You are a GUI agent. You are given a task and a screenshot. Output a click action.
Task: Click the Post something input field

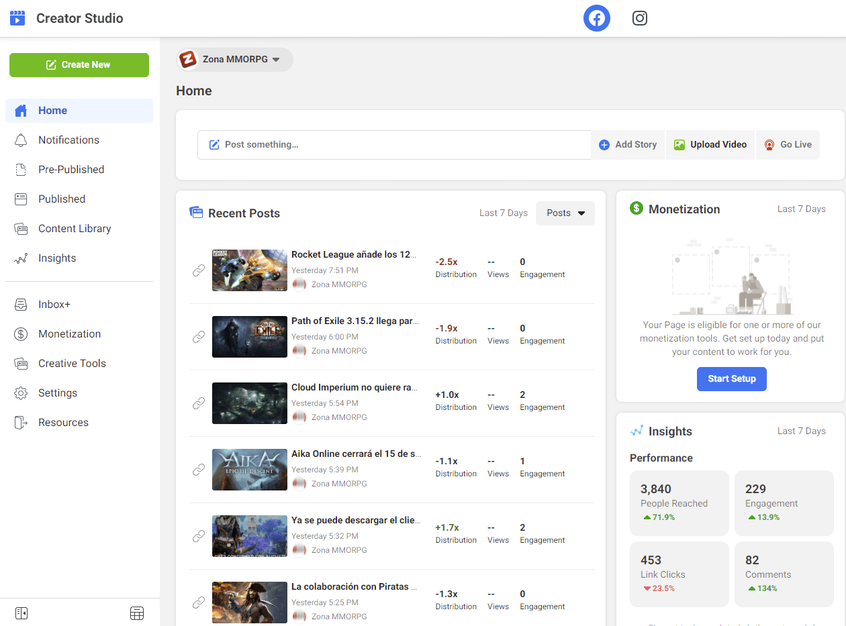[393, 145]
